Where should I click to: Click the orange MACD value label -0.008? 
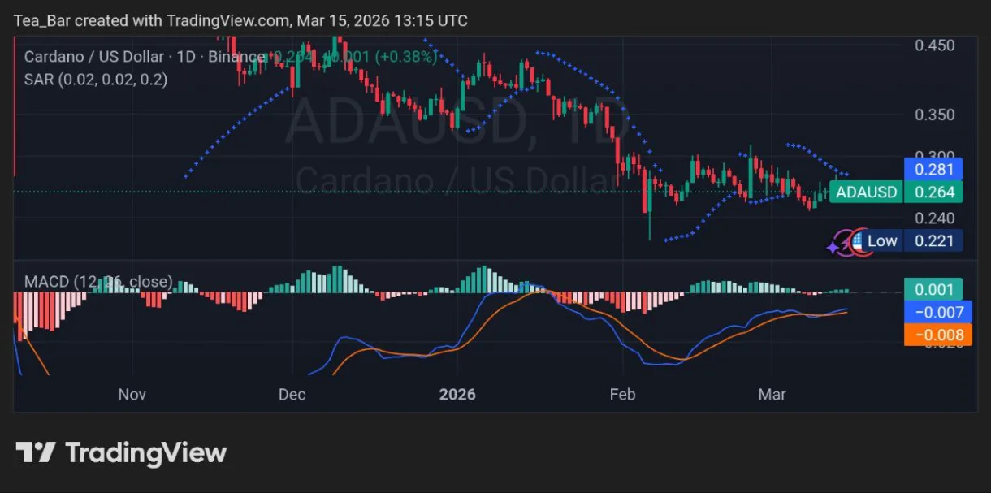[x=934, y=334]
